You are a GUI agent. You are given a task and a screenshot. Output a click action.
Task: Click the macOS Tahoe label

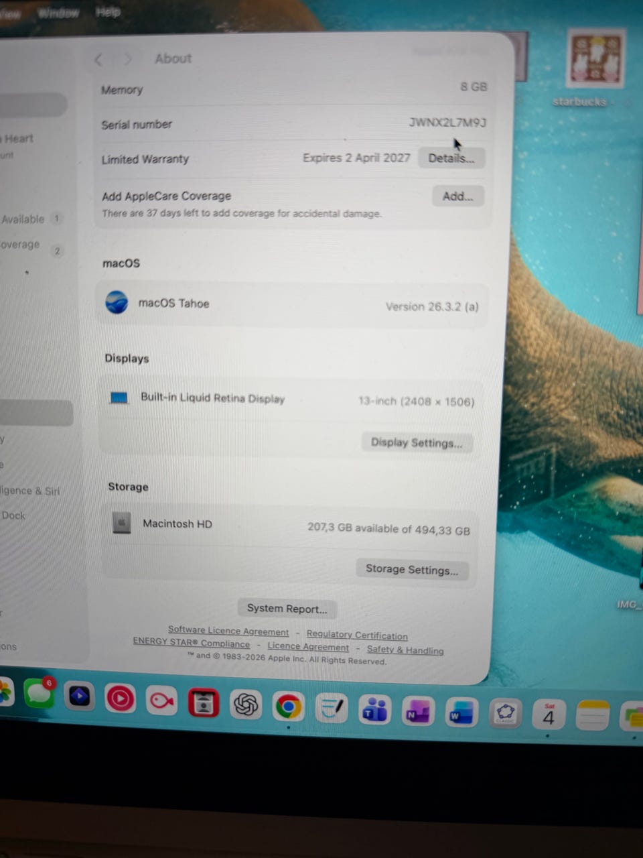pyautogui.click(x=173, y=303)
